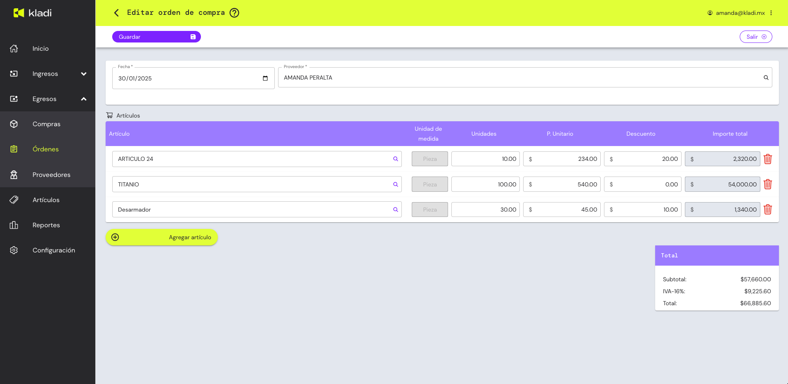Remove the TITANIO row using trash icon
The image size is (788, 384).
[767, 184]
